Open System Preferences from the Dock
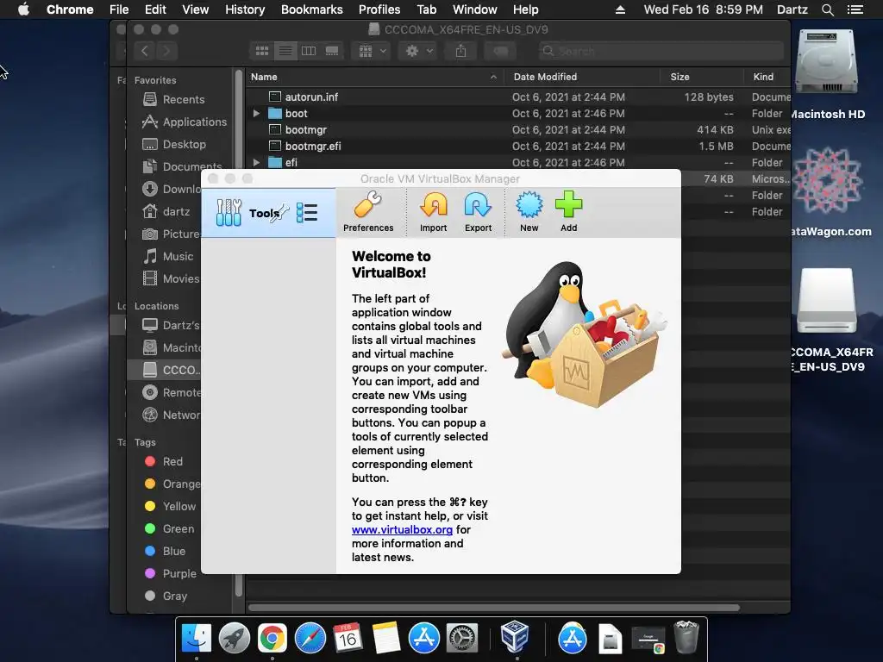 click(462, 638)
